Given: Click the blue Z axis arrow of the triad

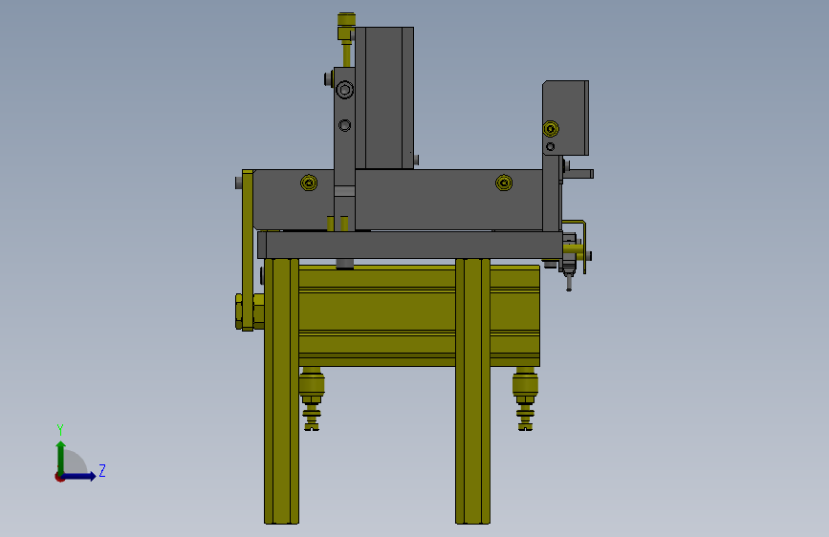Looking at the screenshot, I should [x=79, y=476].
